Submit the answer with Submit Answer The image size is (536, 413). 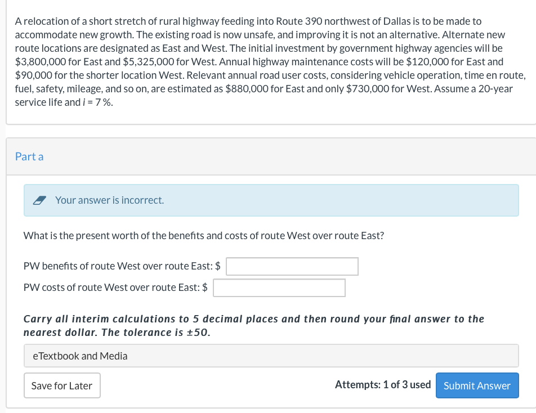[x=477, y=385]
